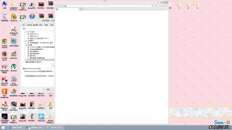Open the address bar search dropdown arrow
Screen dimensions: 232x130
coord(154,6)
